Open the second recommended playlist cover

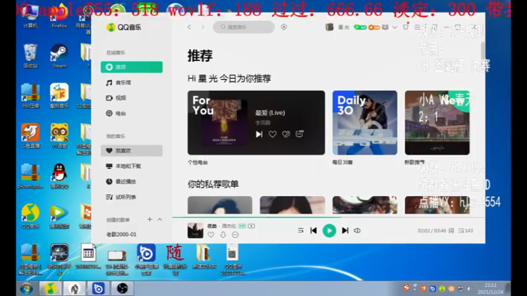tap(292, 205)
